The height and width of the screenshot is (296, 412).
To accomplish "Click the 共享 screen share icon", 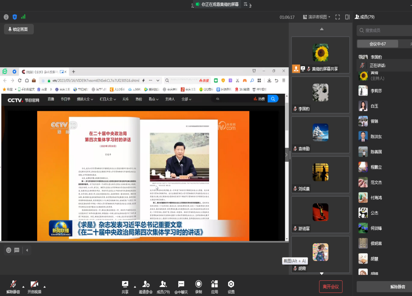I will [x=125, y=284].
